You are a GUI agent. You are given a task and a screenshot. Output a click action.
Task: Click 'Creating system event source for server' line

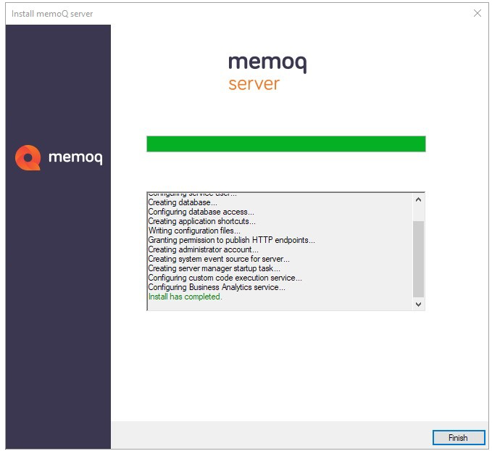click(219, 259)
